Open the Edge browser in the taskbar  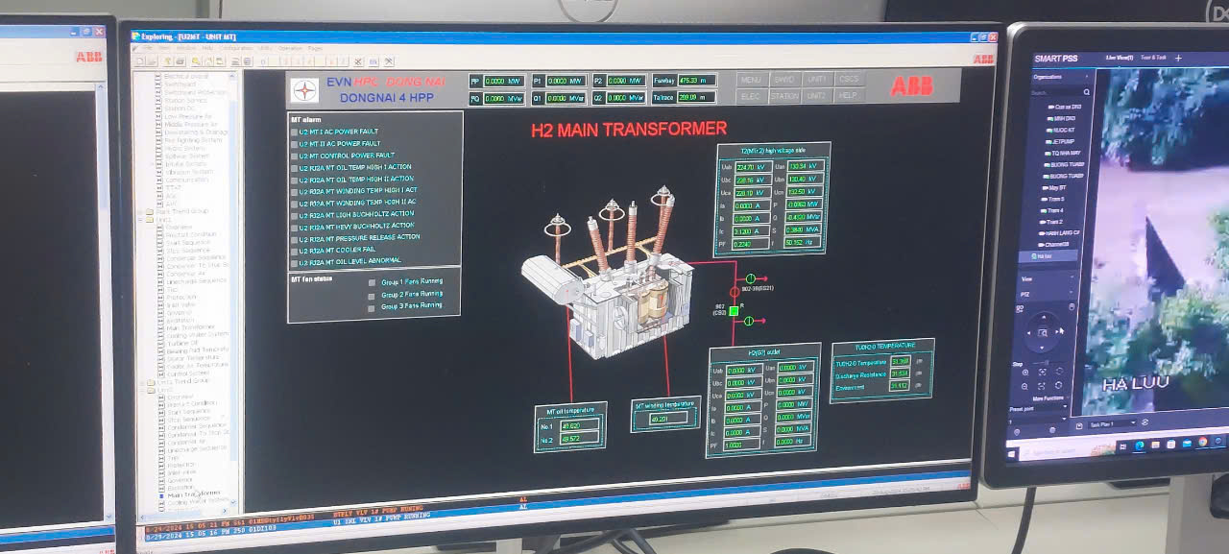(1140, 446)
